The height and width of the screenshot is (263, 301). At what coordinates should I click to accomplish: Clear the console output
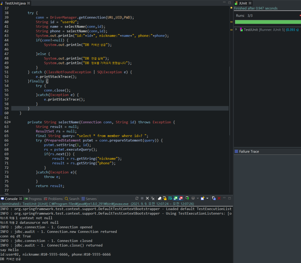(160, 198)
